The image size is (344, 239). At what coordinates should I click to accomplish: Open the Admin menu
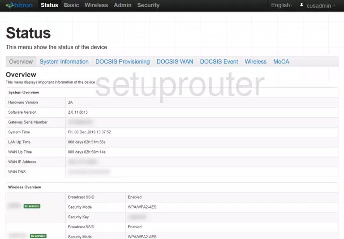coord(122,5)
